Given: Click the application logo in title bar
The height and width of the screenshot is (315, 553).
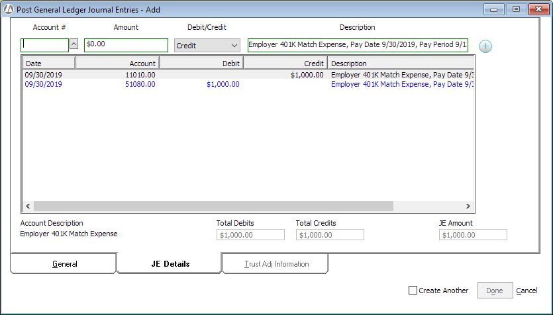Looking at the screenshot, I should point(9,10).
